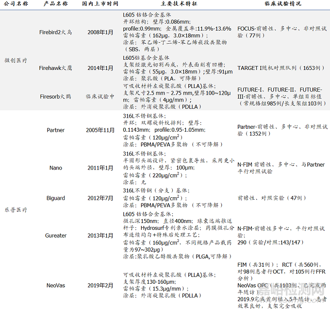Click the 临床试验情况 column header
The height and width of the screenshot is (309, 330).
(283, 3)
